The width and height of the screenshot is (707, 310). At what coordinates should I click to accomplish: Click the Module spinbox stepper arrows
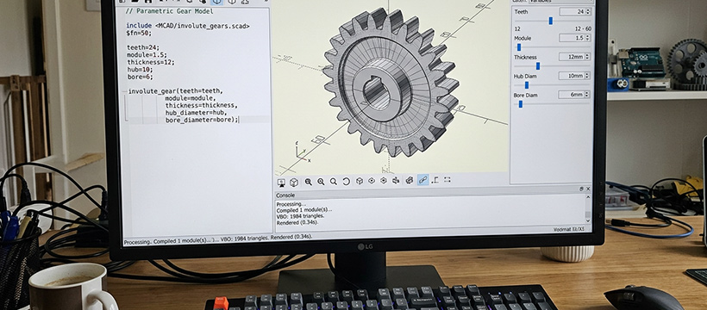coord(587,38)
